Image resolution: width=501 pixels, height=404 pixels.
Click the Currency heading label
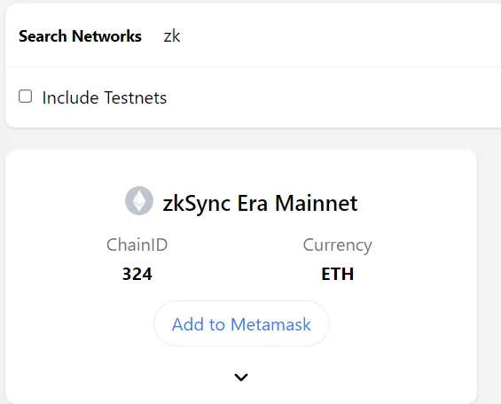coord(338,245)
